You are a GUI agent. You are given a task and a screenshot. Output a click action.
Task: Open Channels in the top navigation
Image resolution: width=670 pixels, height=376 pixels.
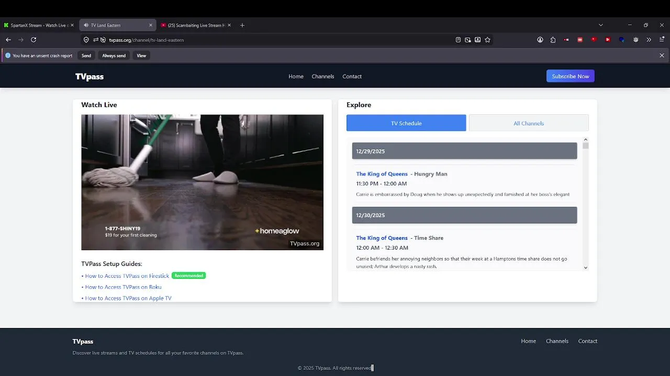point(323,76)
